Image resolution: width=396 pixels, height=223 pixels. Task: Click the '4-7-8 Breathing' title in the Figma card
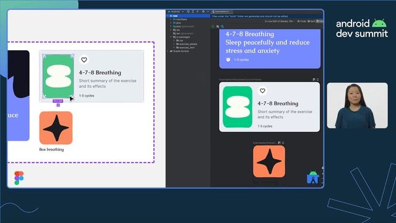click(100, 72)
